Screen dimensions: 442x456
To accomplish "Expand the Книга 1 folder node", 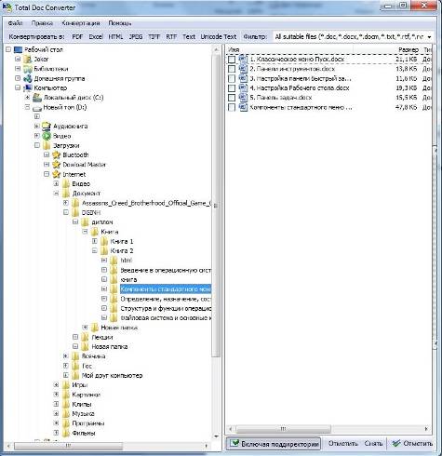I will [x=95, y=241].
